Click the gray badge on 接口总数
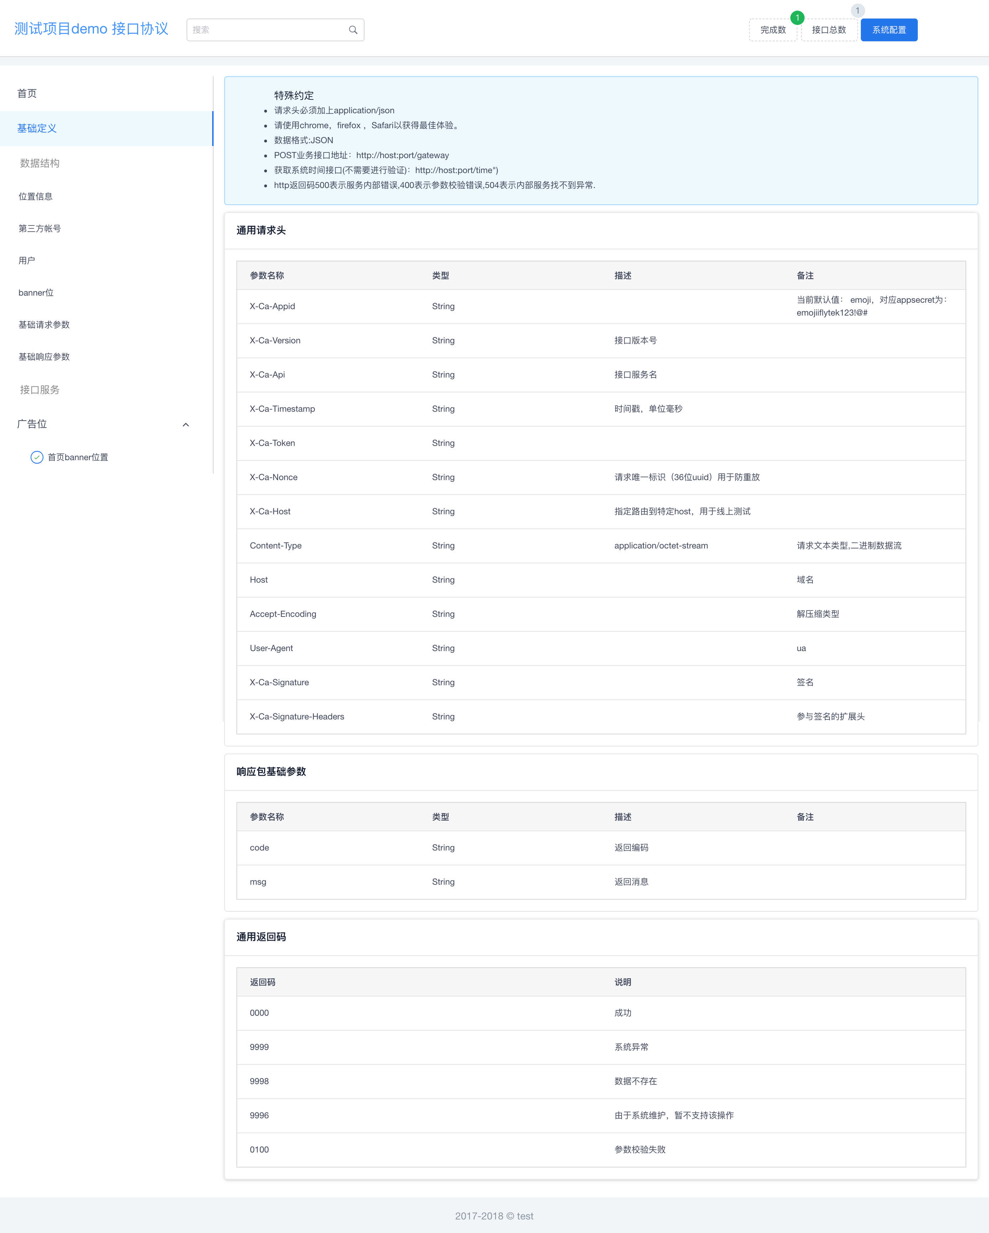 coord(857,11)
